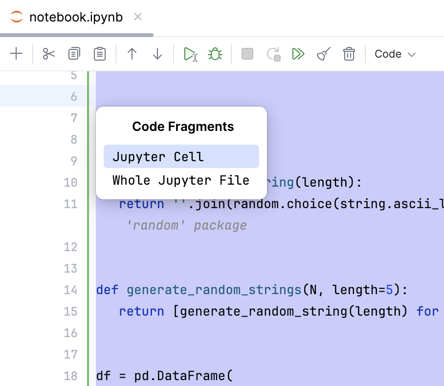Move the cell up
The height and width of the screenshot is (386, 444).
[x=132, y=54]
